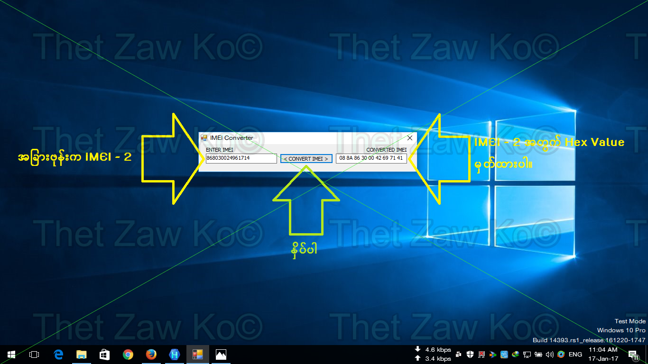
Task: Launch Microsoft Edge from taskbar
Action: click(x=59, y=355)
